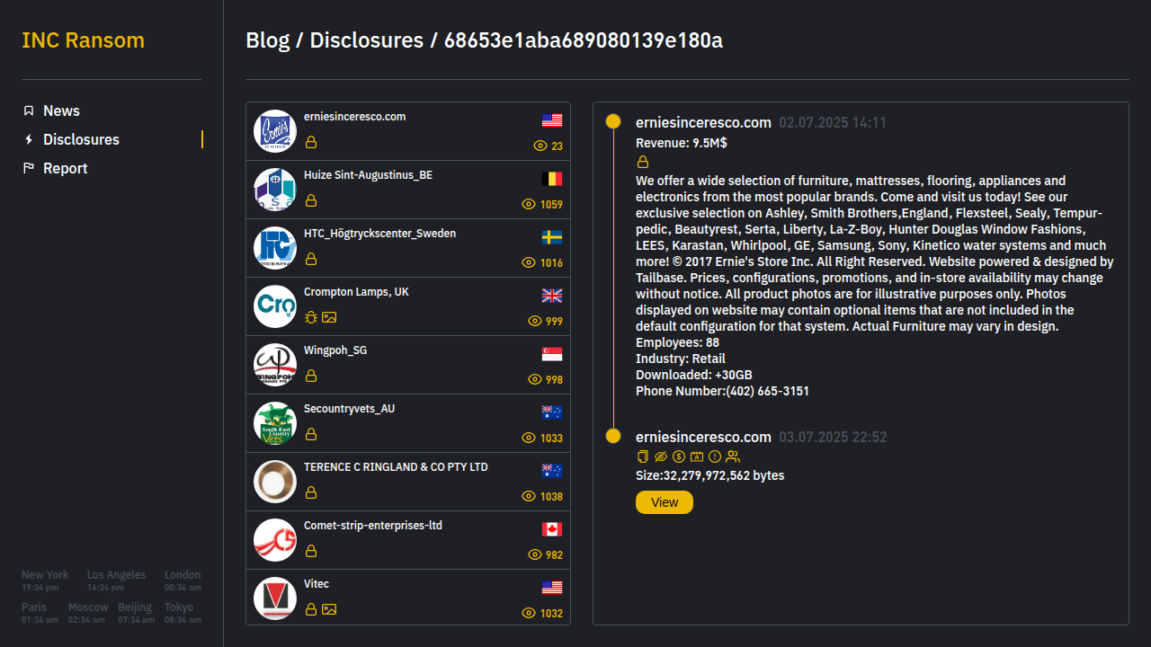The width and height of the screenshot is (1151, 647).
Task: Click lock icon under erniesinceresco.com list row
Action: coord(311,142)
